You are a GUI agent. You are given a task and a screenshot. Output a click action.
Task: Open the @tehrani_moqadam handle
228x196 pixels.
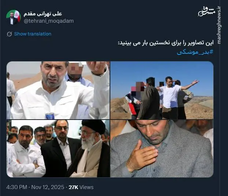pyautogui.click(x=49, y=21)
